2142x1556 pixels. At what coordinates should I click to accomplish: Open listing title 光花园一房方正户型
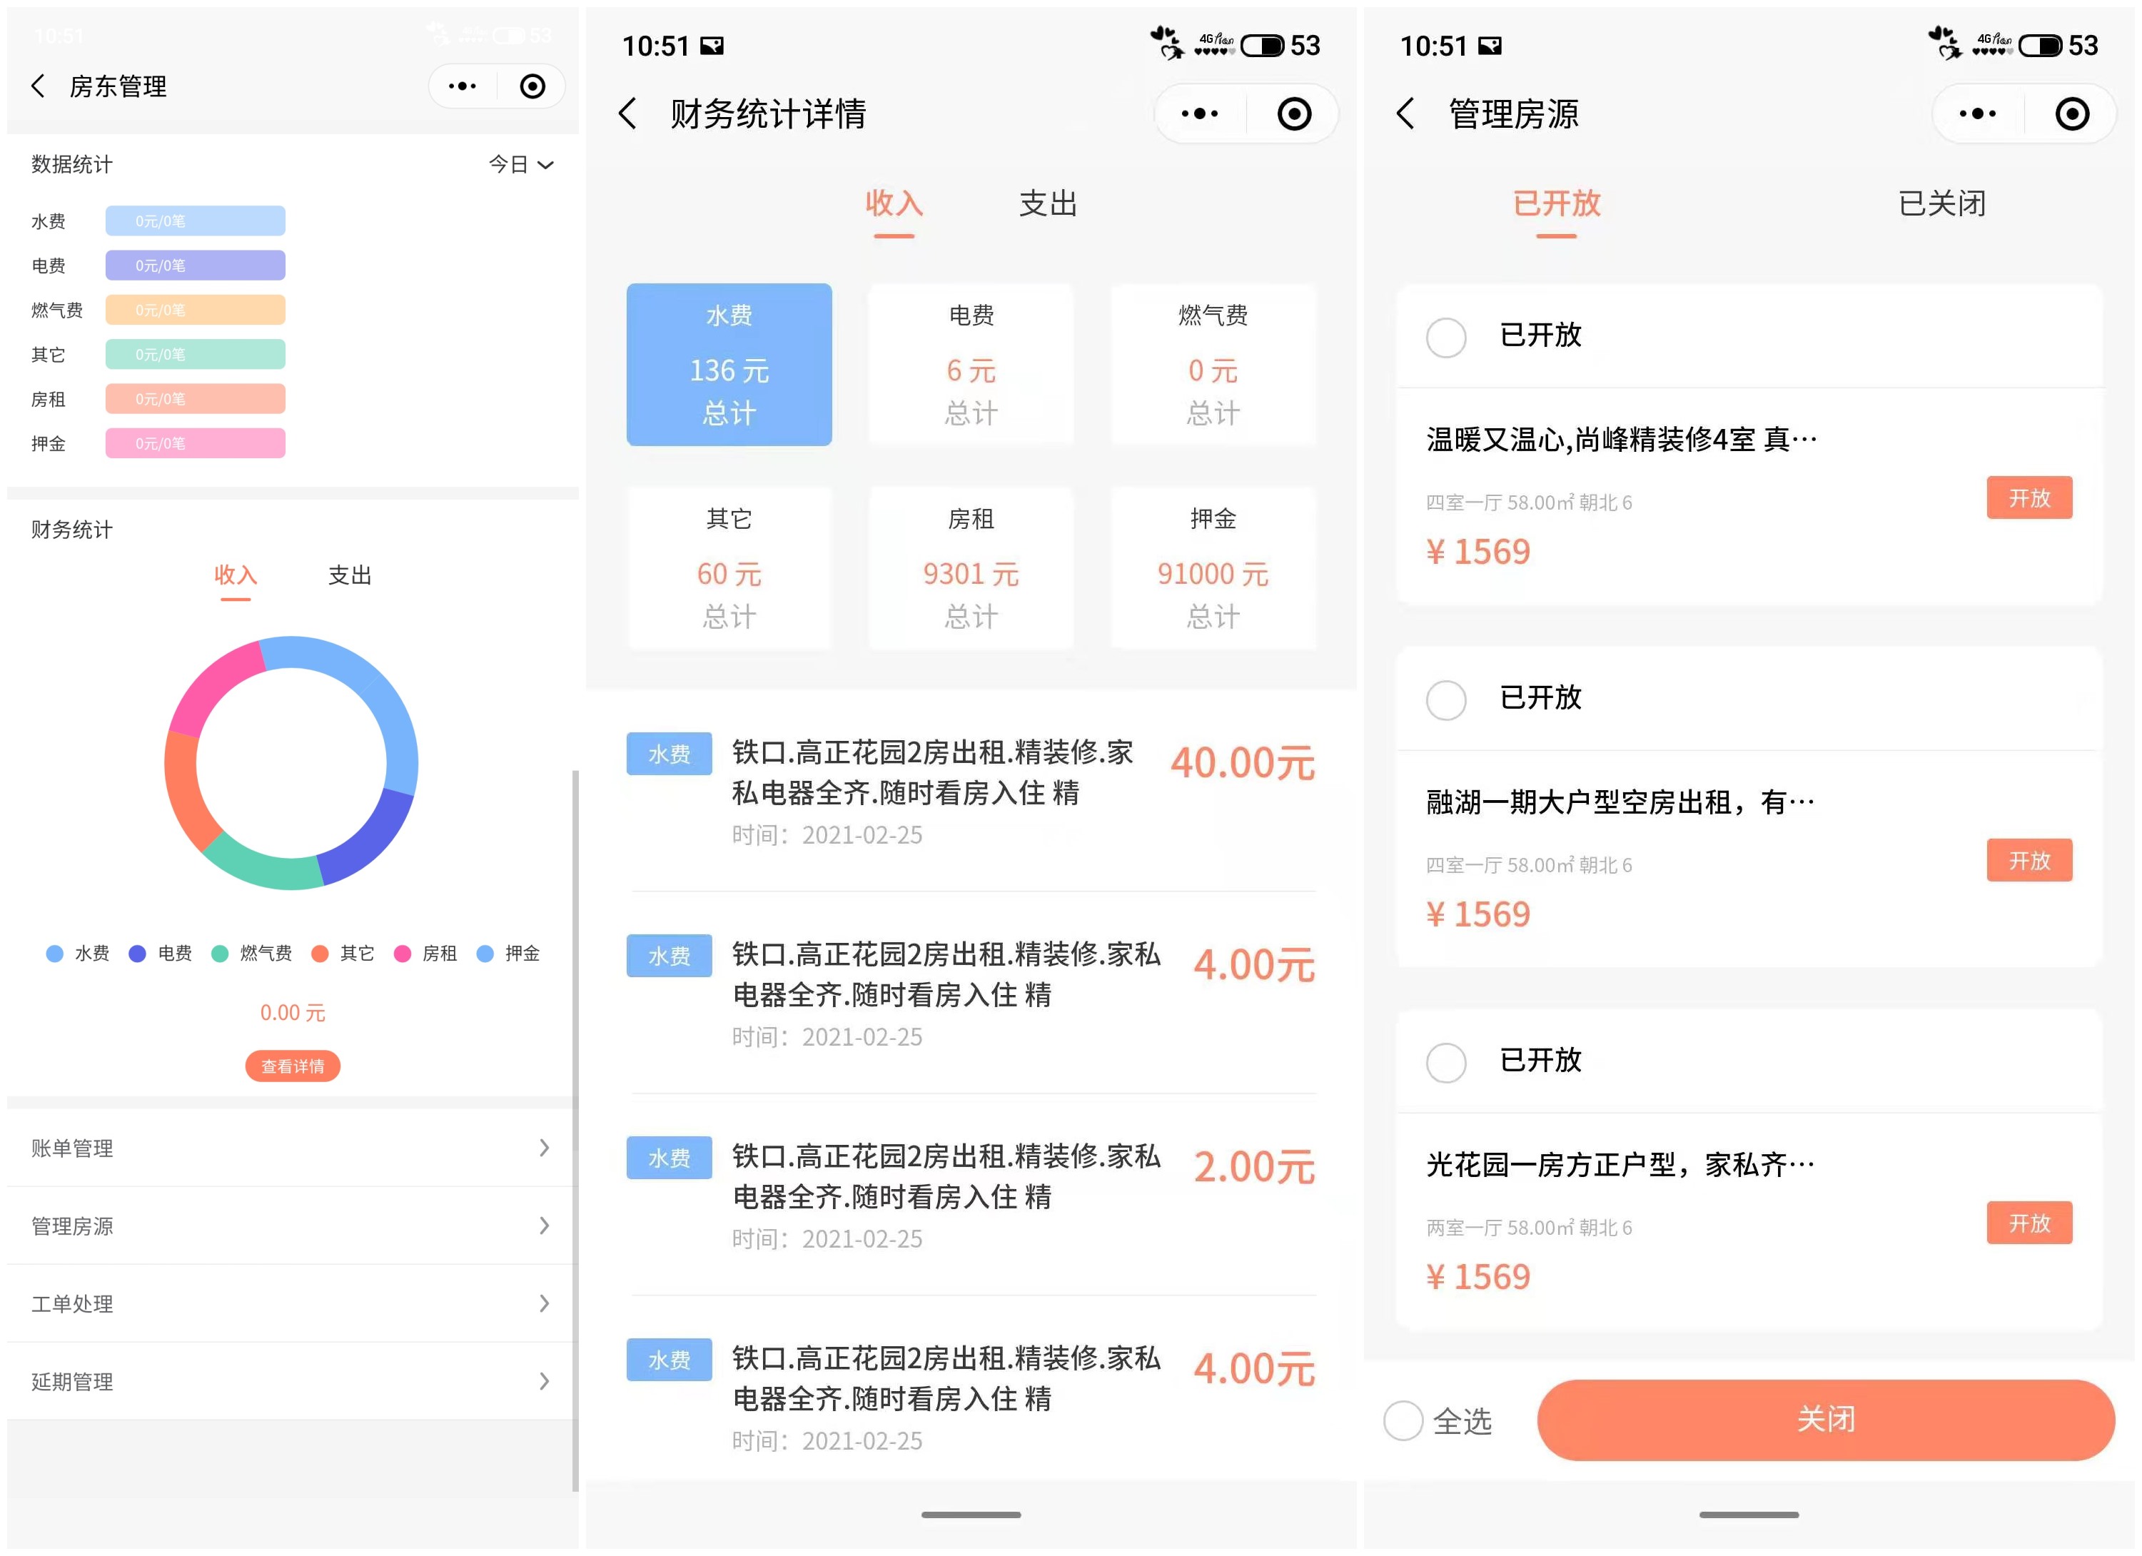1621,1164
